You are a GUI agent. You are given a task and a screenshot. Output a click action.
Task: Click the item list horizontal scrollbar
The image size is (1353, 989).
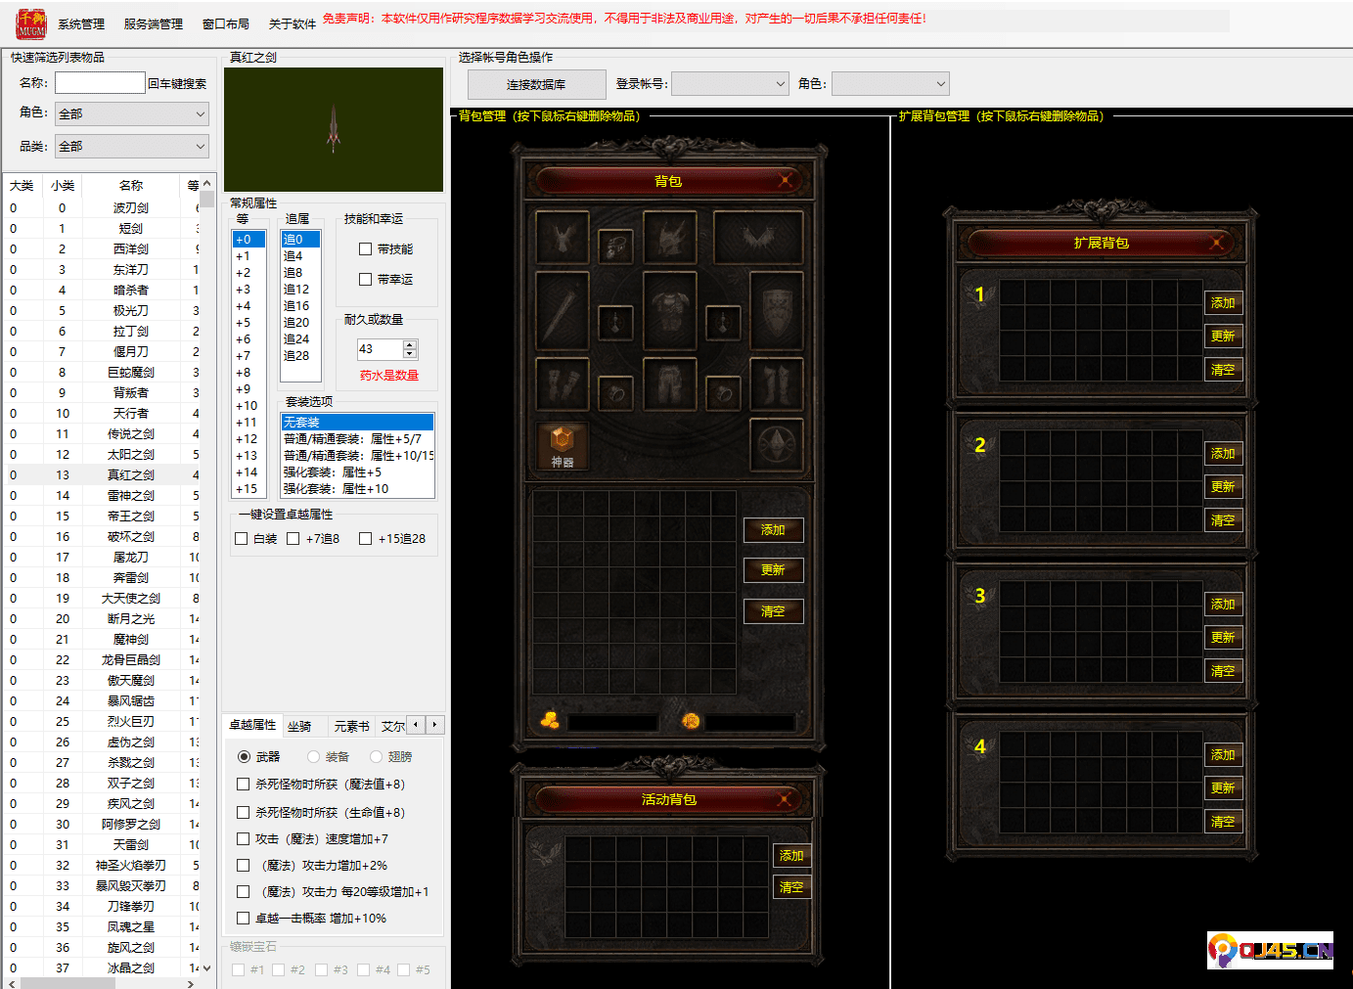pos(102,983)
